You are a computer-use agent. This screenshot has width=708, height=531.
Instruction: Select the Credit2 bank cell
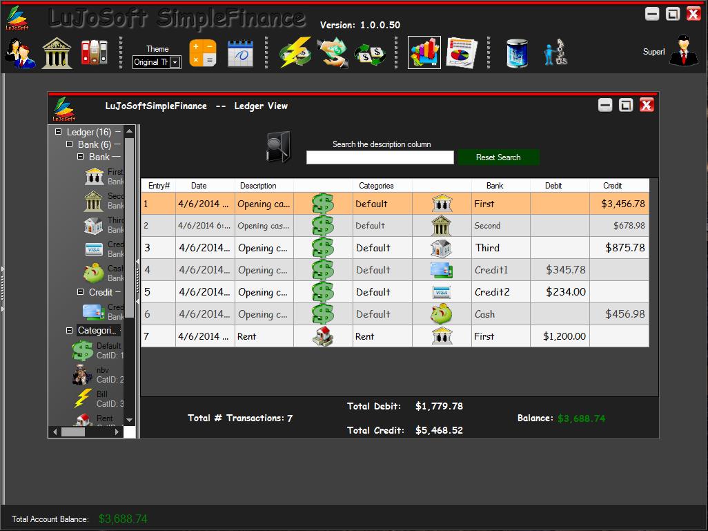coord(501,292)
